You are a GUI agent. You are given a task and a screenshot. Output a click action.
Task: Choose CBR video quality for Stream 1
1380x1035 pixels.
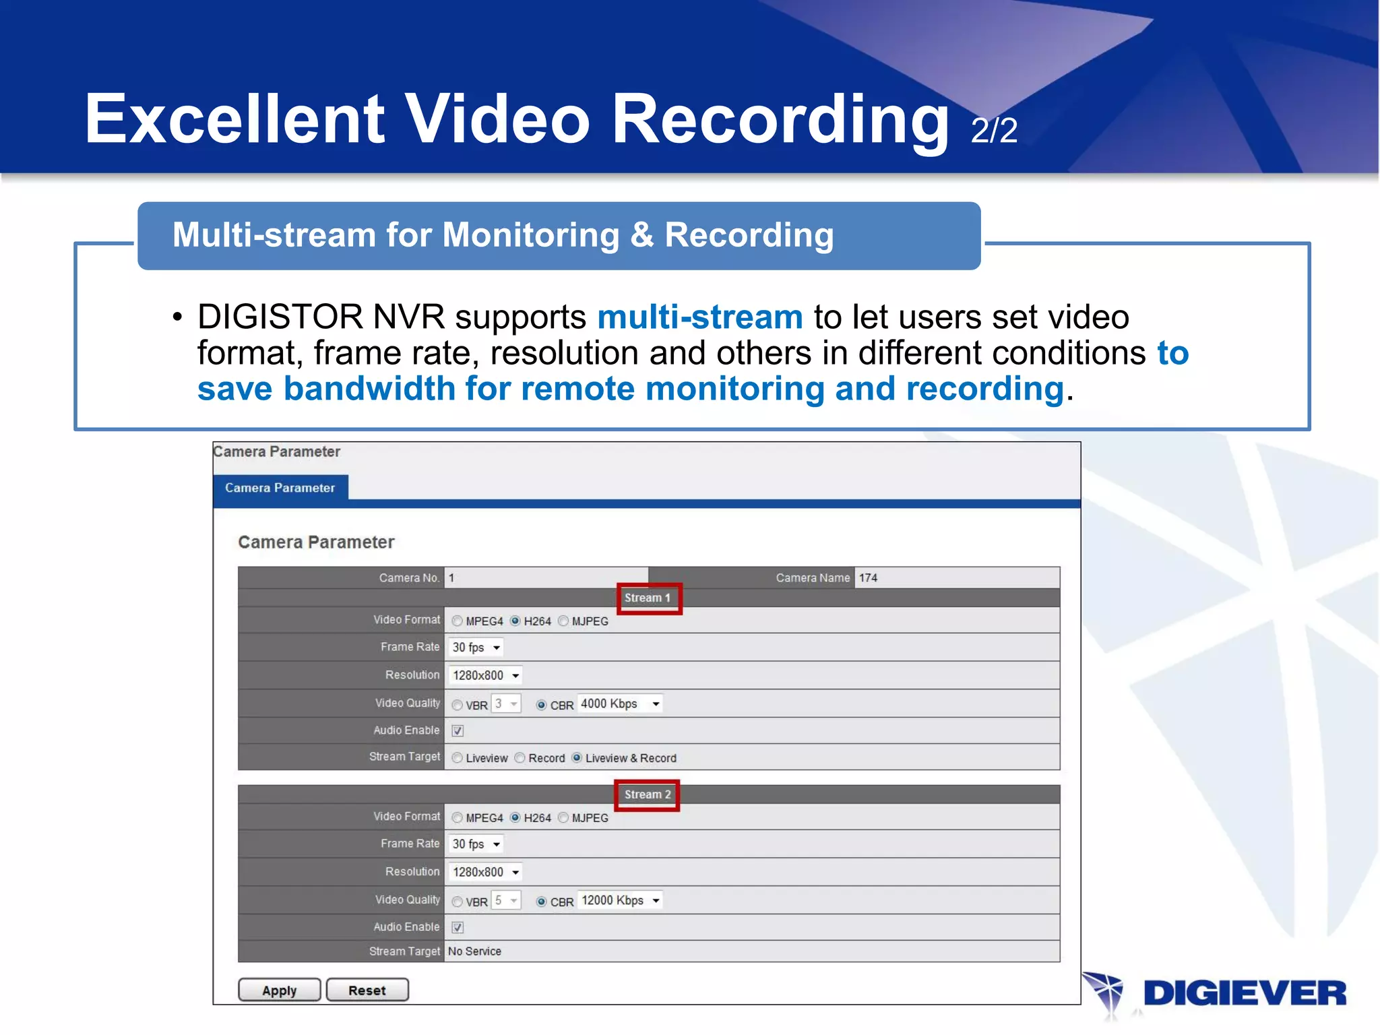click(541, 705)
